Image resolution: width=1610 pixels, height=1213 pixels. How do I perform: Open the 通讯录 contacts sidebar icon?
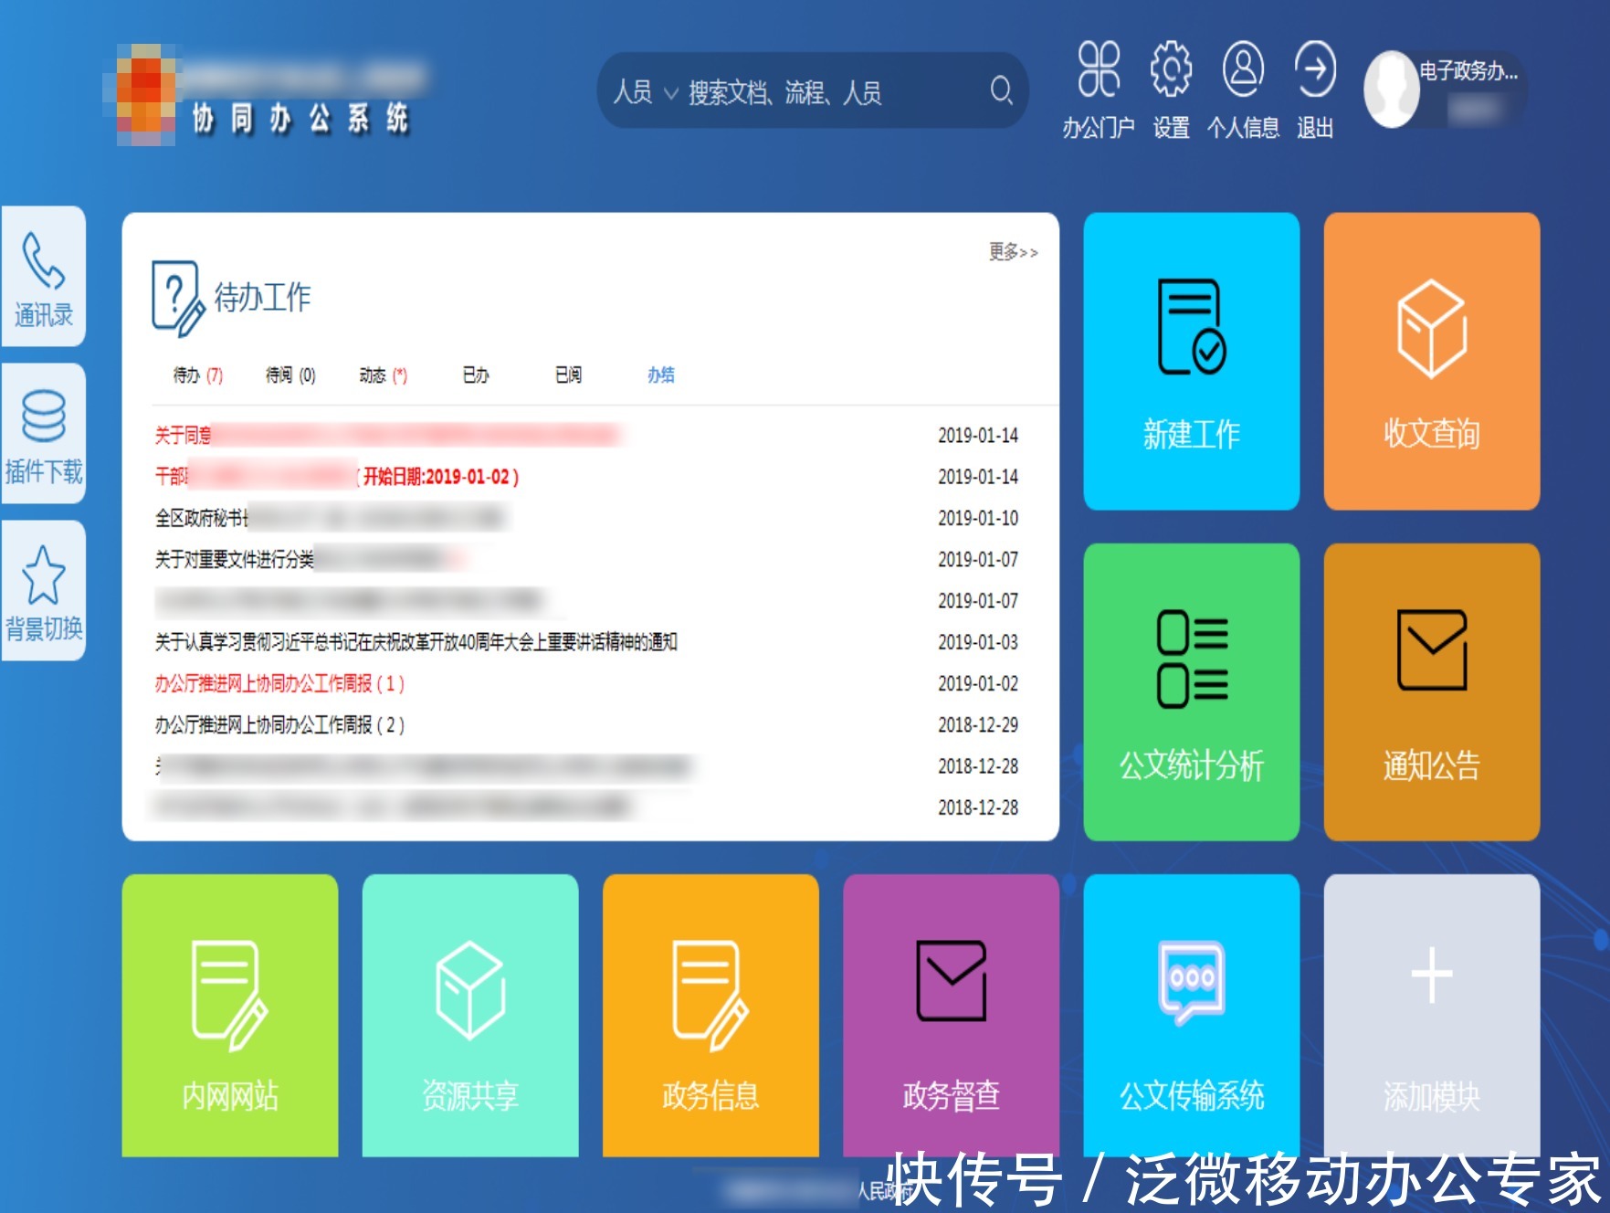[43, 276]
